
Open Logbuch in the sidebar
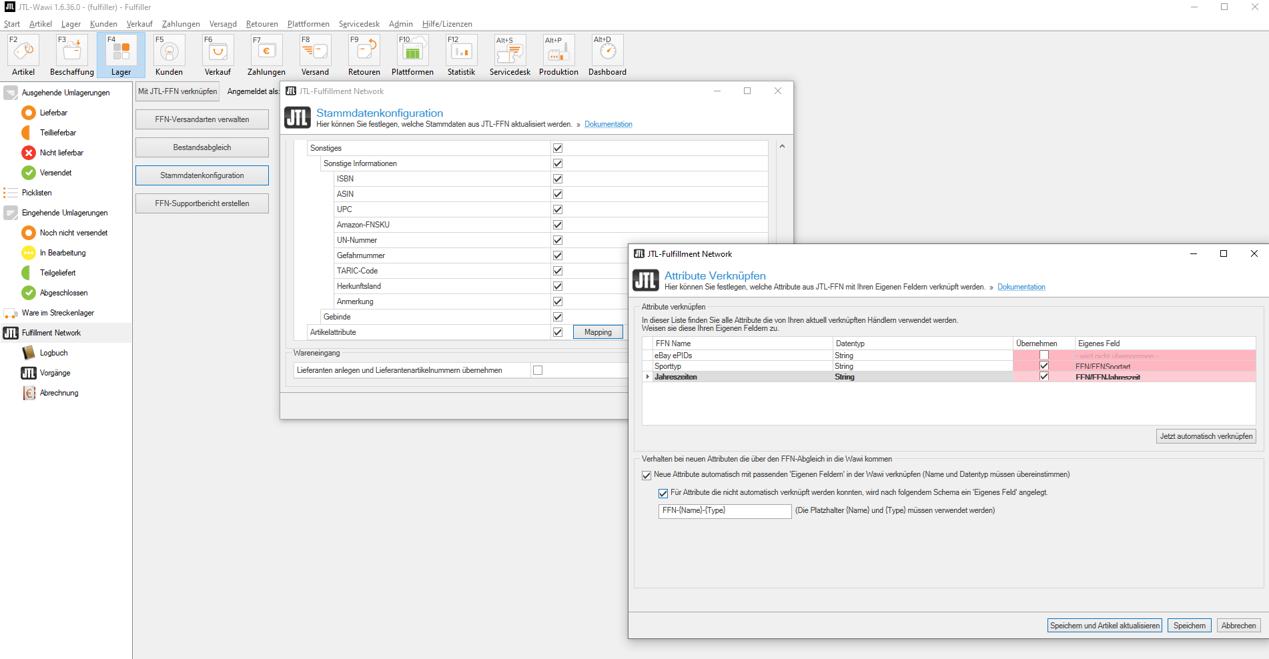(53, 353)
